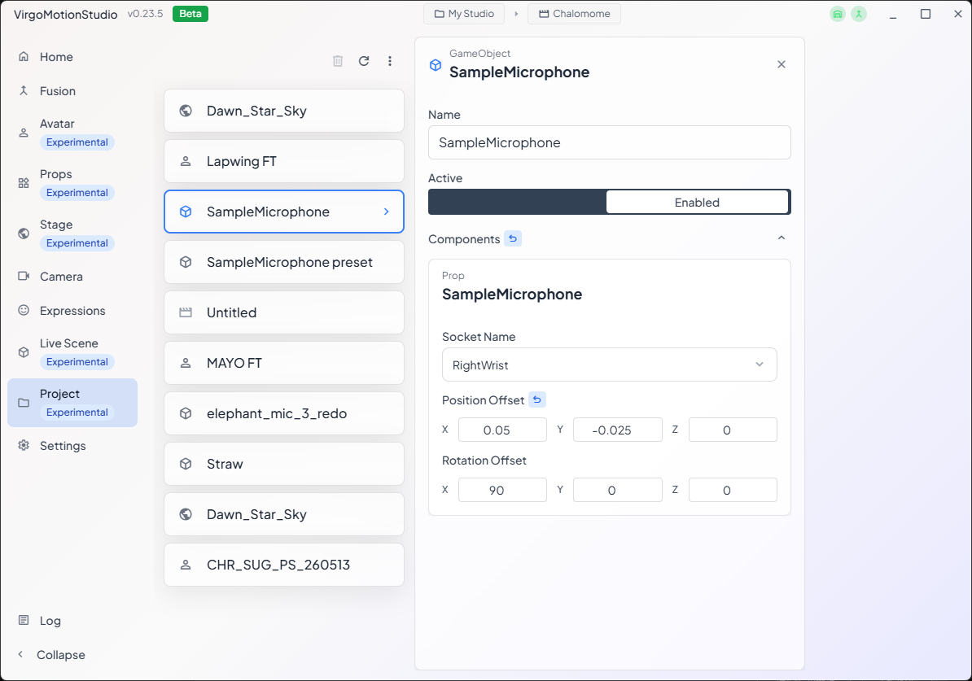Viewport: 972px width, 681px height.
Task: Select the elephant_mic_3_redo item
Action: pyautogui.click(x=284, y=413)
